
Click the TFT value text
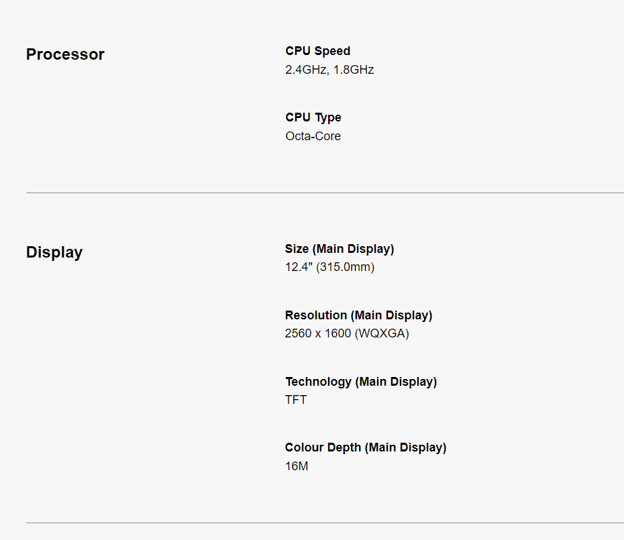tap(296, 400)
